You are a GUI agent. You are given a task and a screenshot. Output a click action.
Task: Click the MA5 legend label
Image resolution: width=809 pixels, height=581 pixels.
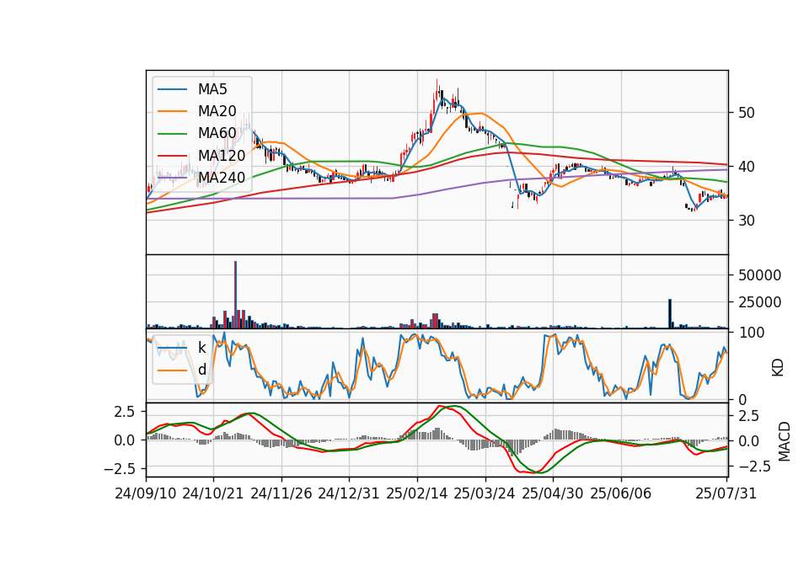[212, 89]
